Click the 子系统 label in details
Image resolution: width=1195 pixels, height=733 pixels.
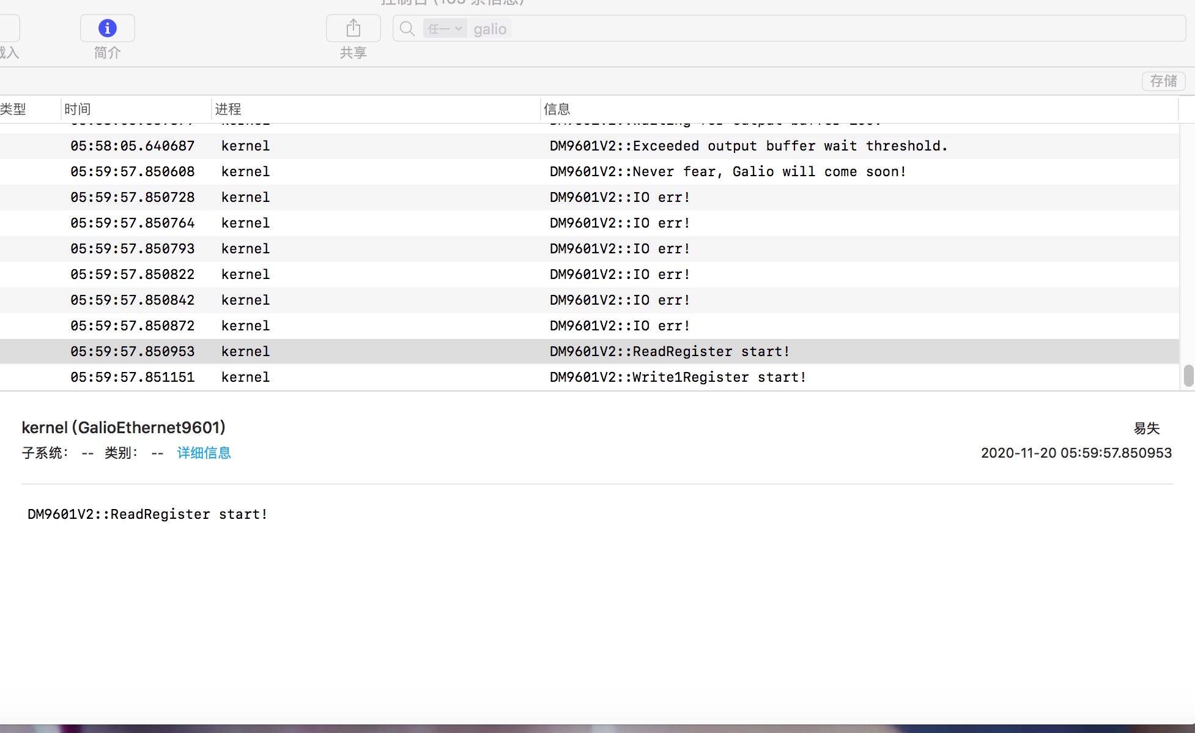click(45, 453)
